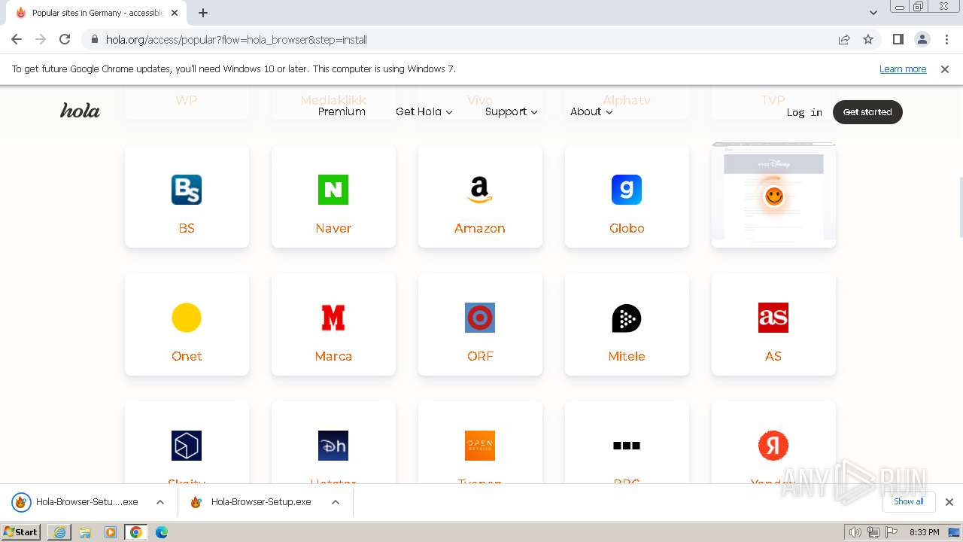Open the Skaitv cube icon
963x542 pixels.
pos(187,446)
